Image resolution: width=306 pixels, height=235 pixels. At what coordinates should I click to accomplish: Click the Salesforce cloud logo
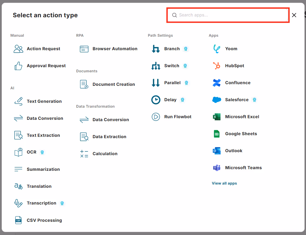click(217, 100)
